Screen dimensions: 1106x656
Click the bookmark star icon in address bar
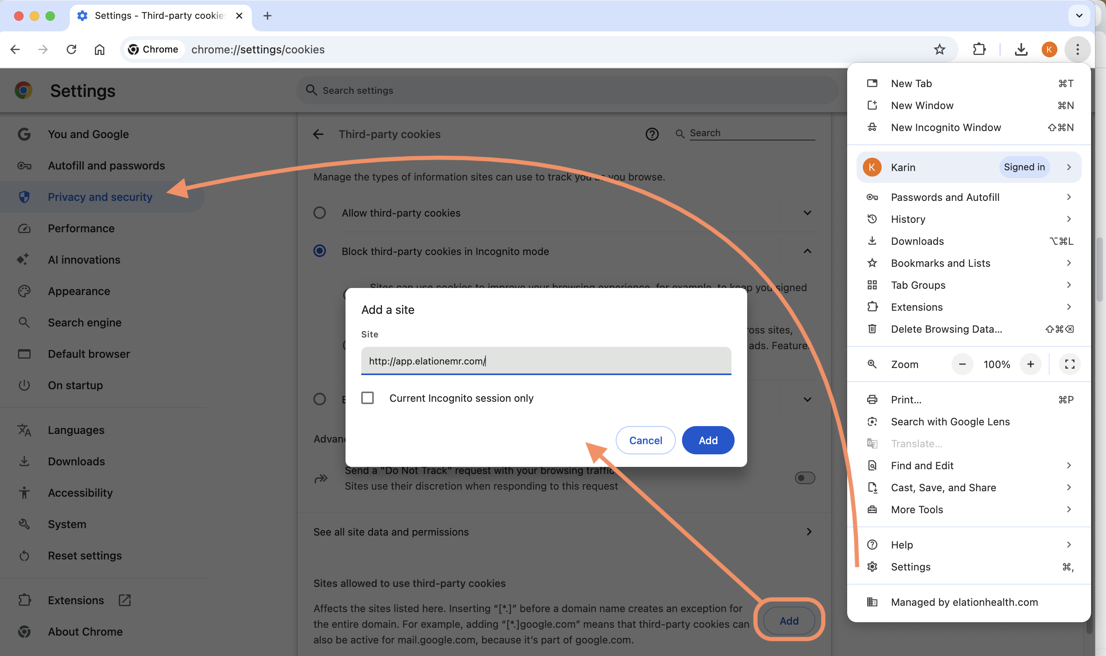(939, 49)
